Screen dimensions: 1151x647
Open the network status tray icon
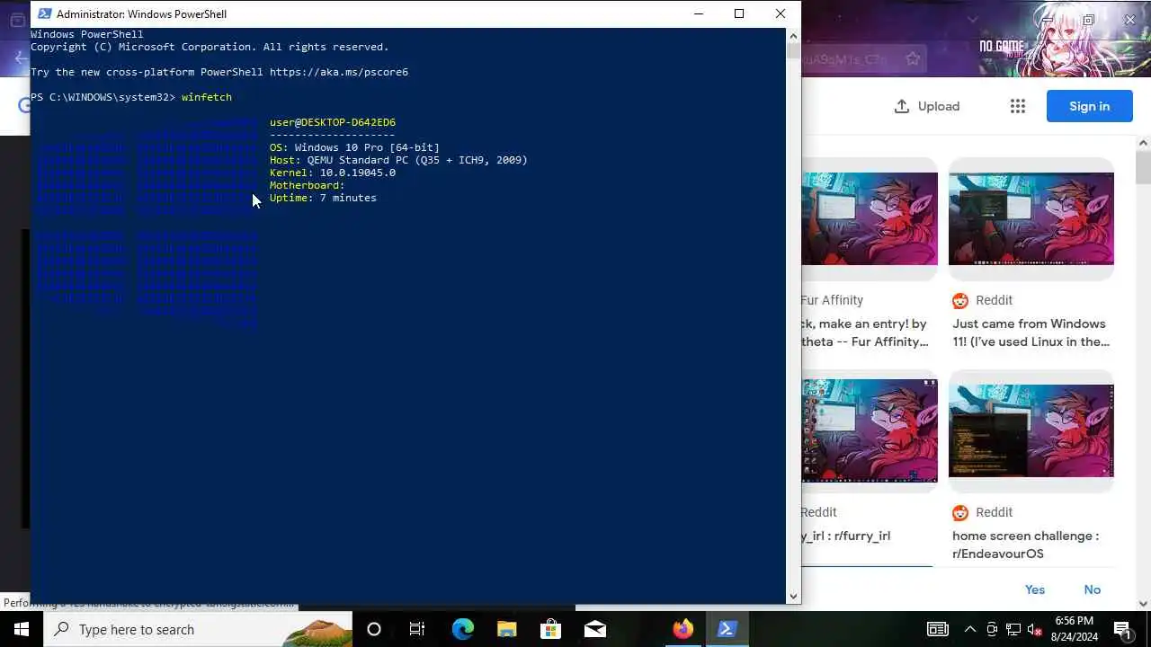(x=1013, y=629)
